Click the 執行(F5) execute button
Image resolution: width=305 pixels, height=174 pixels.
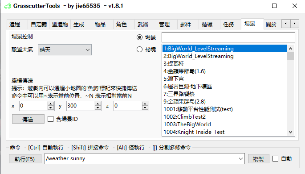tap(25, 159)
